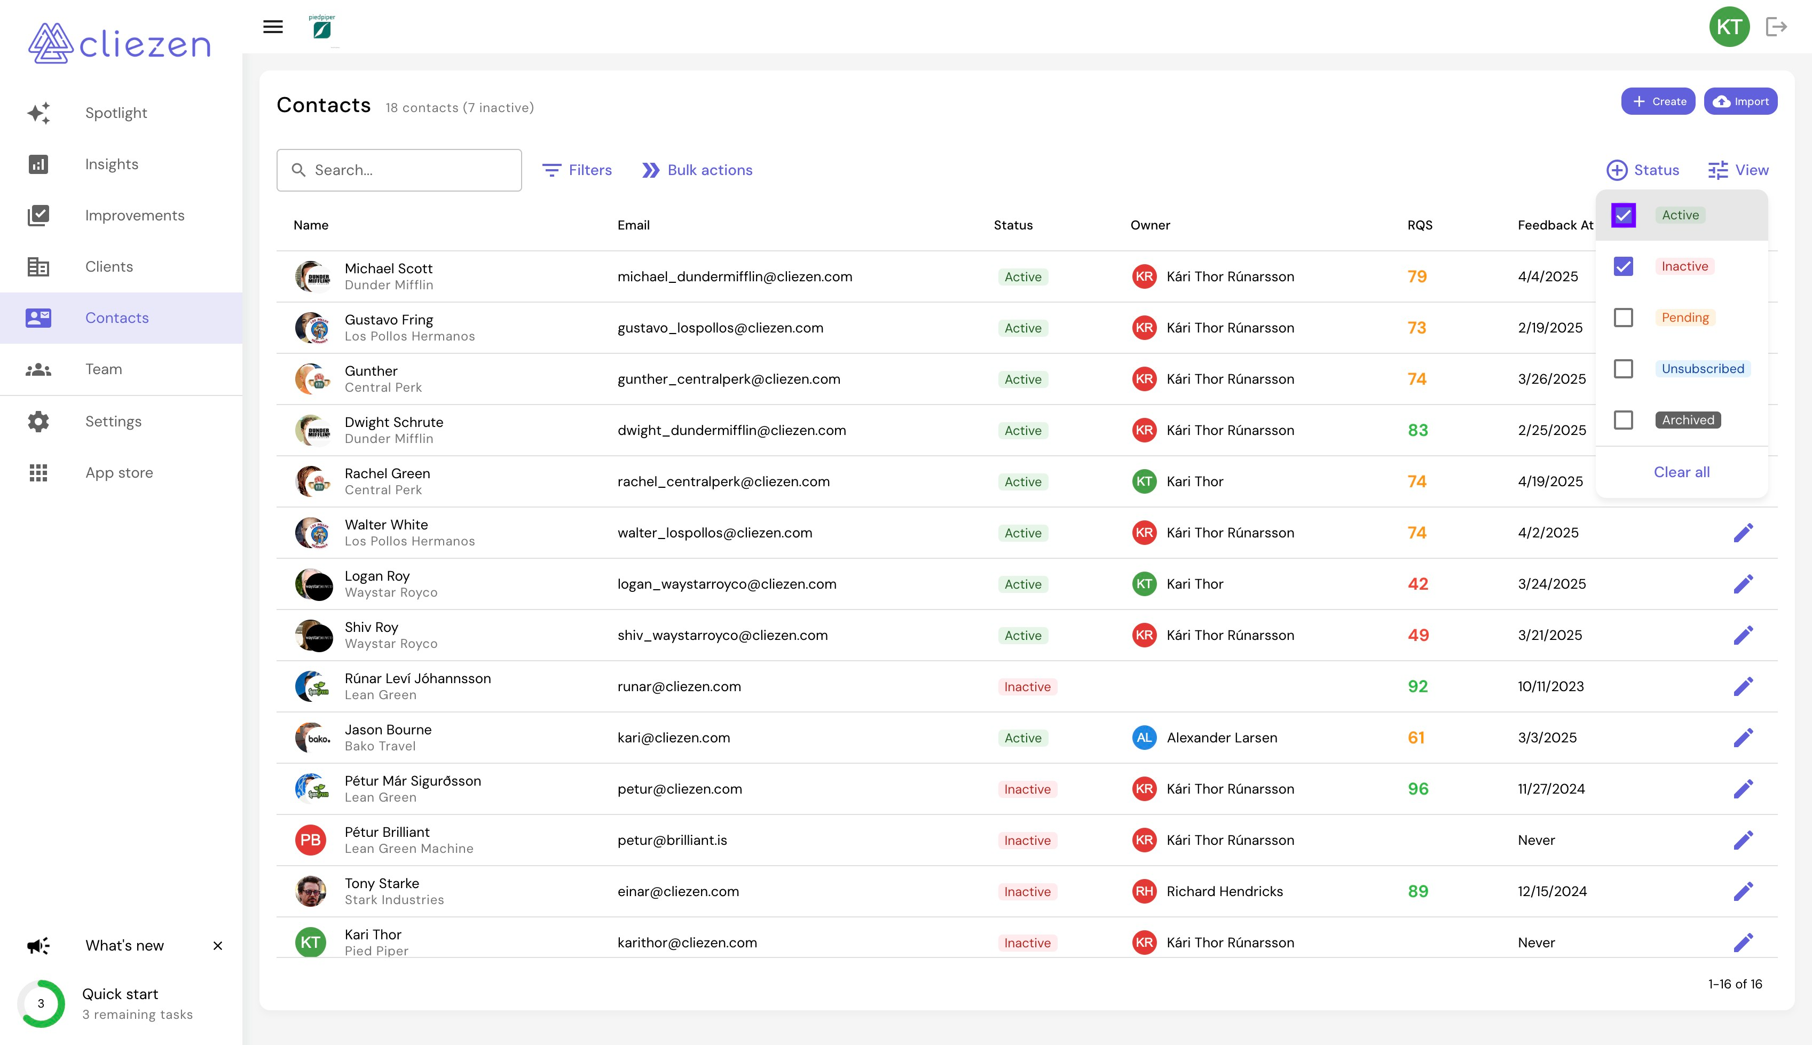Screen dimensions: 1812x1045
Task: Dismiss the What's new item
Action: pyautogui.click(x=217, y=946)
